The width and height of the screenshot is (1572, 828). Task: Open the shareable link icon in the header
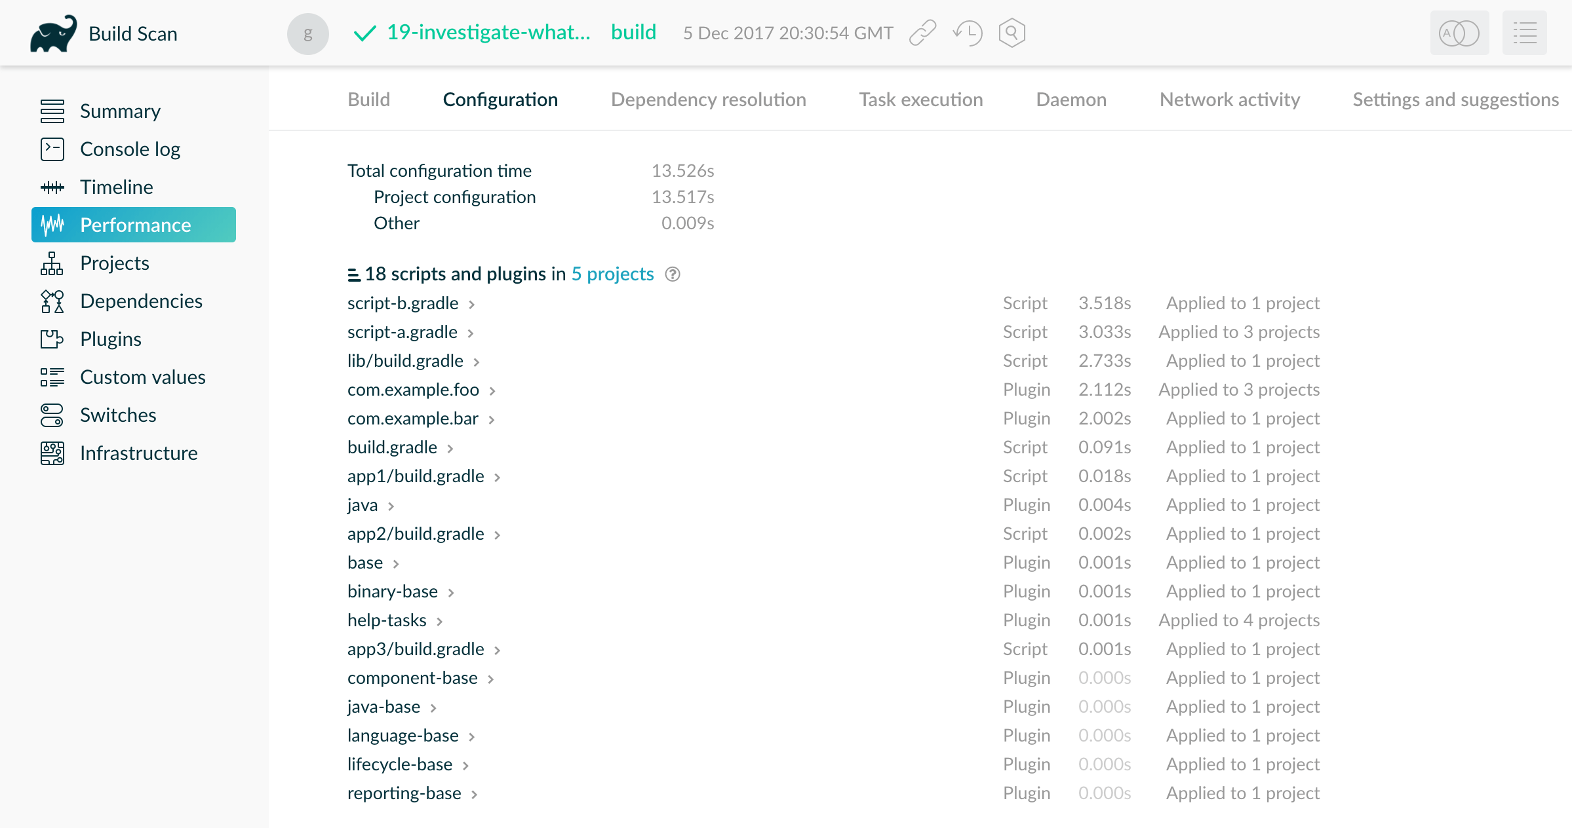924,32
